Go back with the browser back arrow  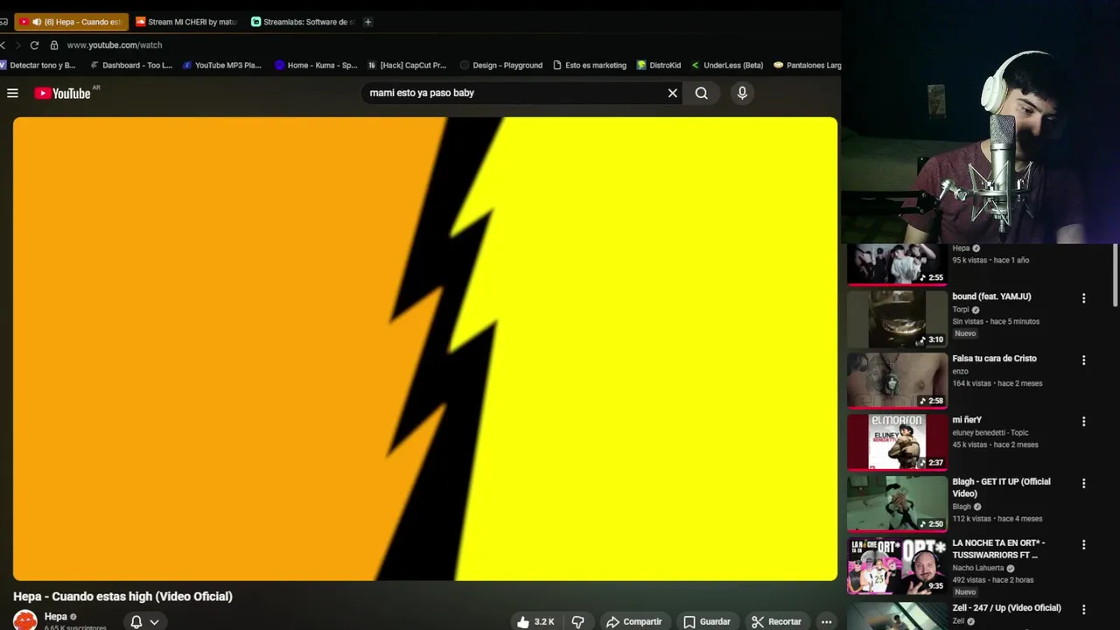pyautogui.click(x=3, y=45)
